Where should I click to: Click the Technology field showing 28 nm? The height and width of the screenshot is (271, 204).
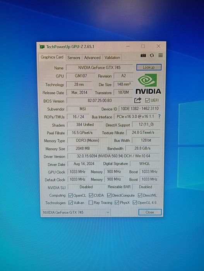[x=79, y=84]
